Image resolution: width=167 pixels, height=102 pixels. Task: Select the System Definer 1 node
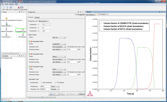(x=6, y=24)
